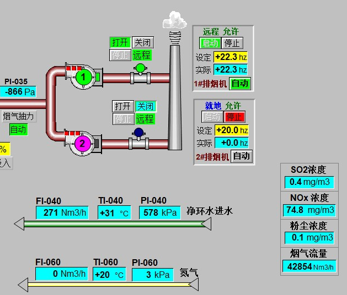Click the chimney stack graphic

tap(175, 99)
